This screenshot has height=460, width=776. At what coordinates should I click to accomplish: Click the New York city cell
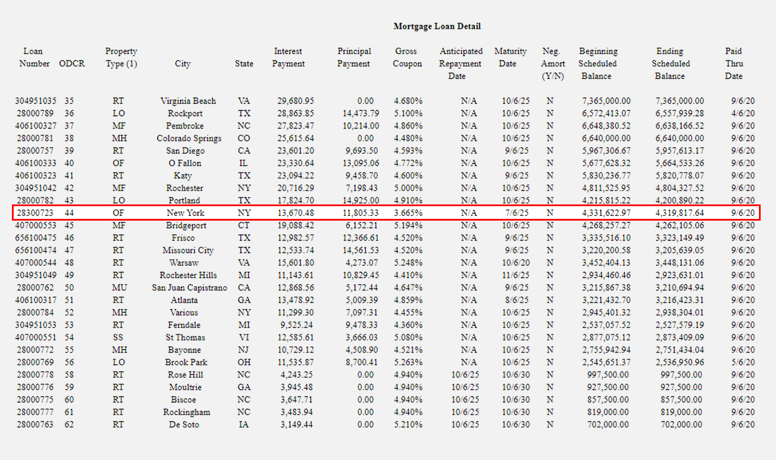[x=185, y=213]
